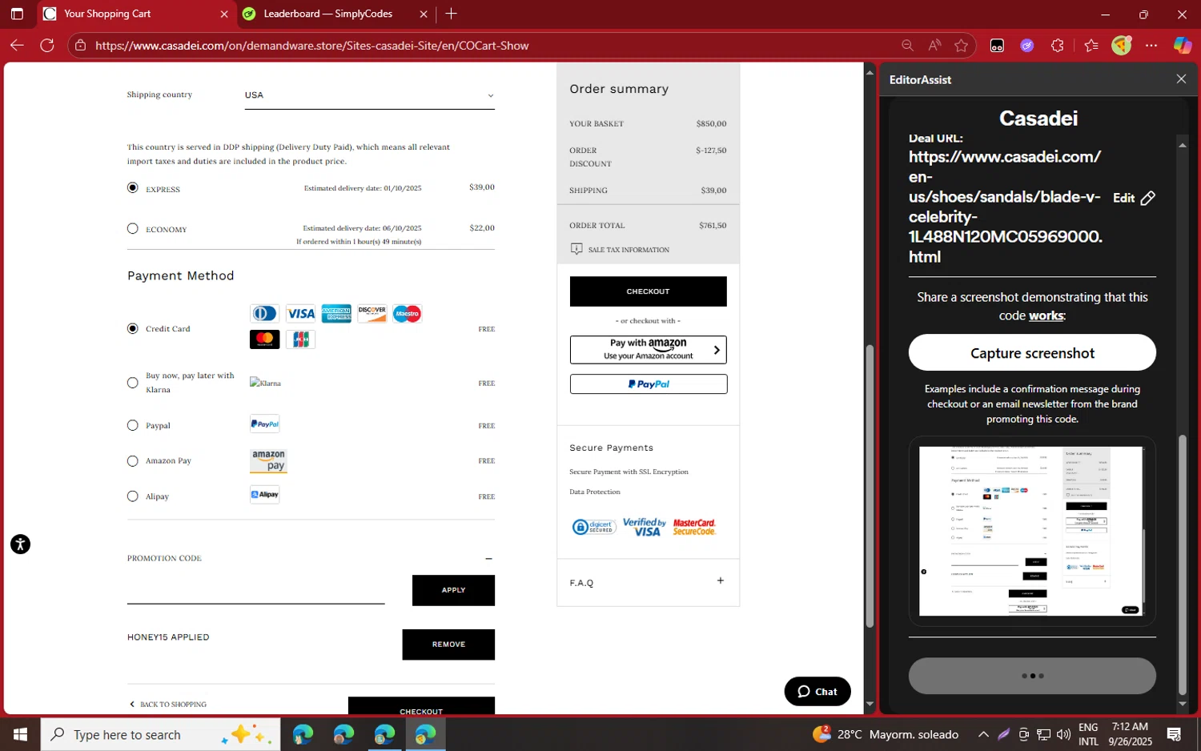Open the Windows notification center icon

pos(1174,734)
